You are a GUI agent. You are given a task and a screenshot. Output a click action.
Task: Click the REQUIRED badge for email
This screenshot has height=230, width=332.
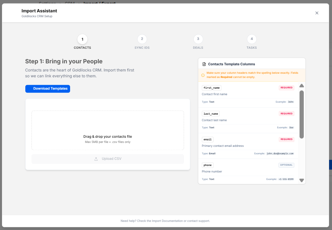point(287,139)
